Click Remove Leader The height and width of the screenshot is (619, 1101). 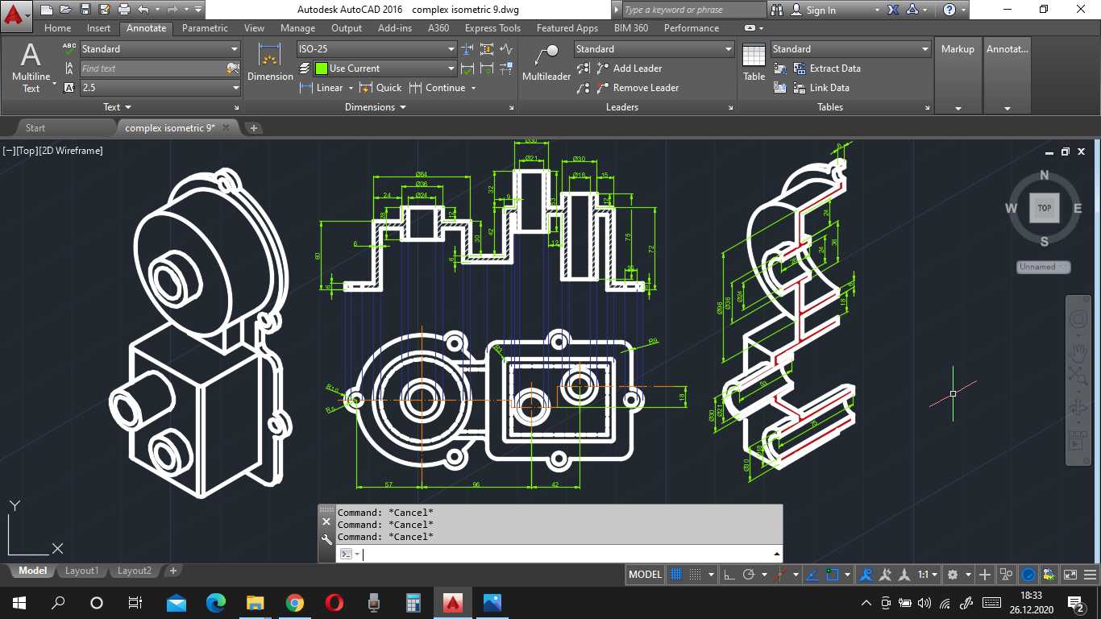pyautogui.click(x=638, y=88)
